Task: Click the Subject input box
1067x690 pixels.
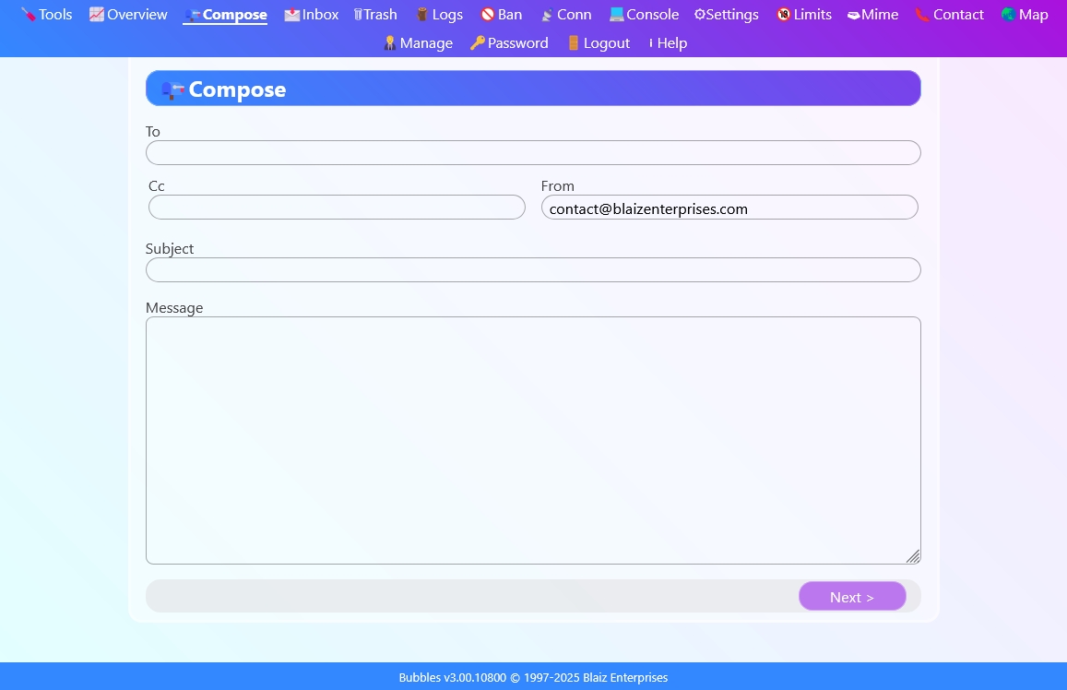Action: coord(533,269)
